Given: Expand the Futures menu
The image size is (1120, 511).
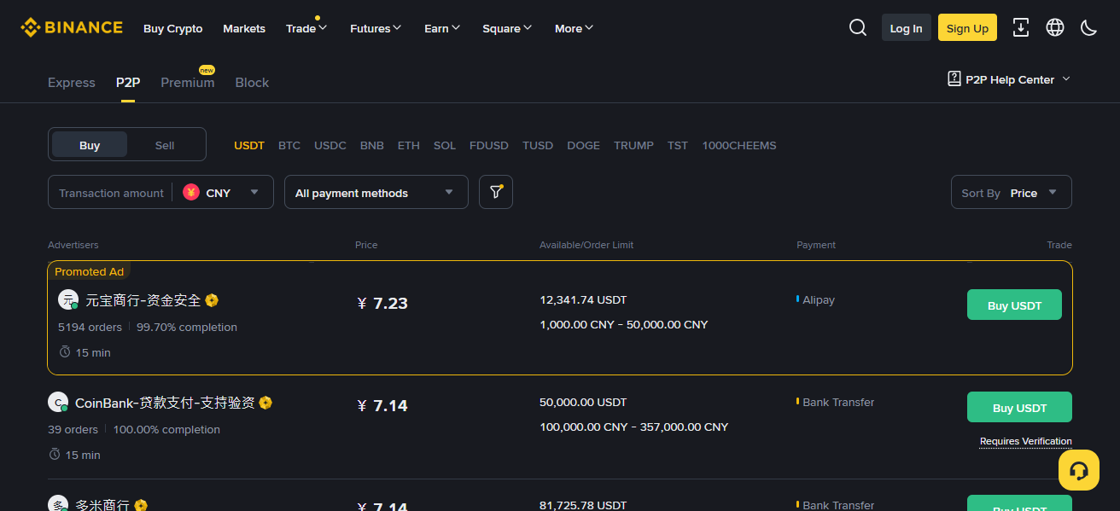Looking at the screenshot, I should coord(376,28).
